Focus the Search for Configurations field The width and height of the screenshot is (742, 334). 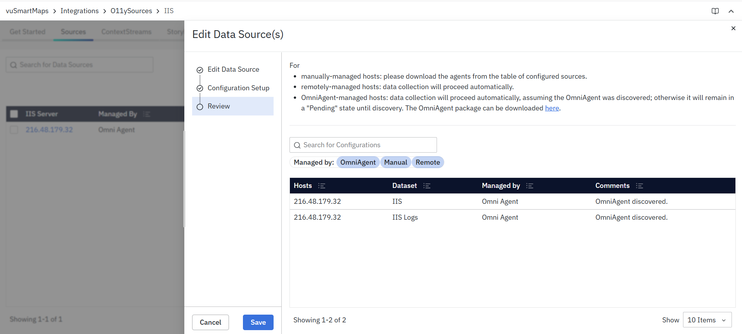(x=367, y=145)
